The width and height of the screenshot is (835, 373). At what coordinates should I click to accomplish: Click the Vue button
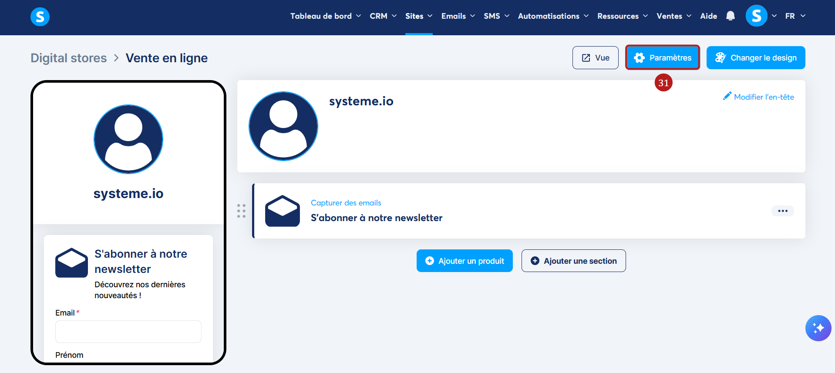pyautogui.click(x=596, y=57)
